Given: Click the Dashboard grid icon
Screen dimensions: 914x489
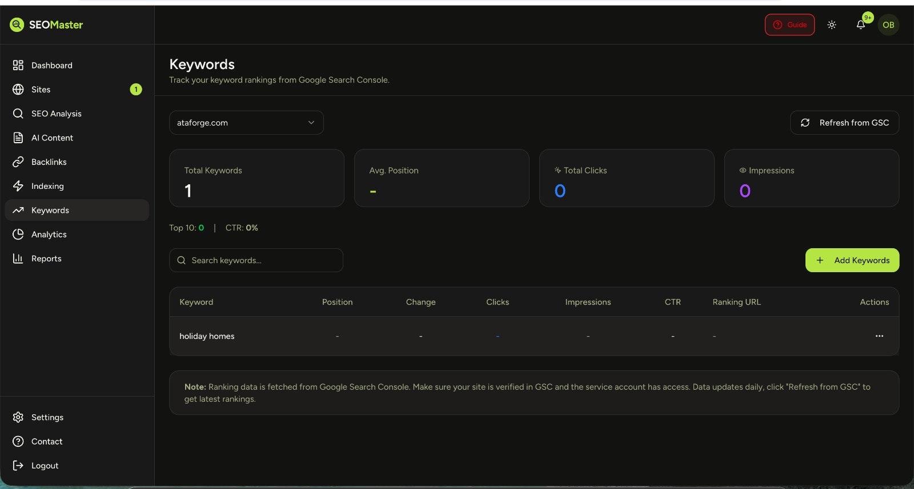Looking at the screenshot, I should tap(18, 65).
